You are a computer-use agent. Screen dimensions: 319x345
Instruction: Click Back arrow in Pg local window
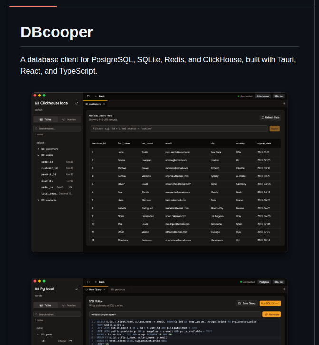[x=99, y=282]
